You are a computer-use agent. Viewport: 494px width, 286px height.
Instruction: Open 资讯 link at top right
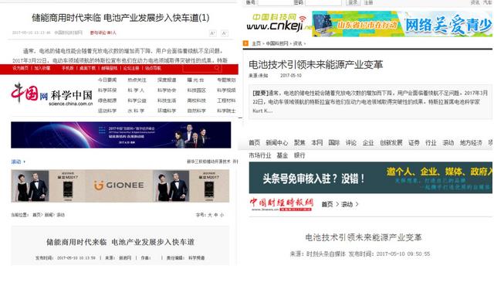475,2
